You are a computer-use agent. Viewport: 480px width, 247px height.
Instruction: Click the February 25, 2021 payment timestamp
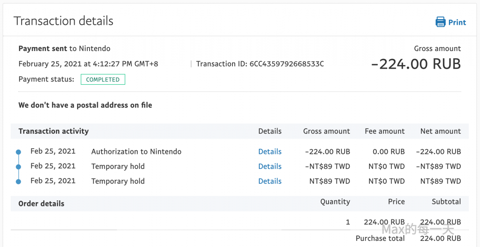coord(88,64)
